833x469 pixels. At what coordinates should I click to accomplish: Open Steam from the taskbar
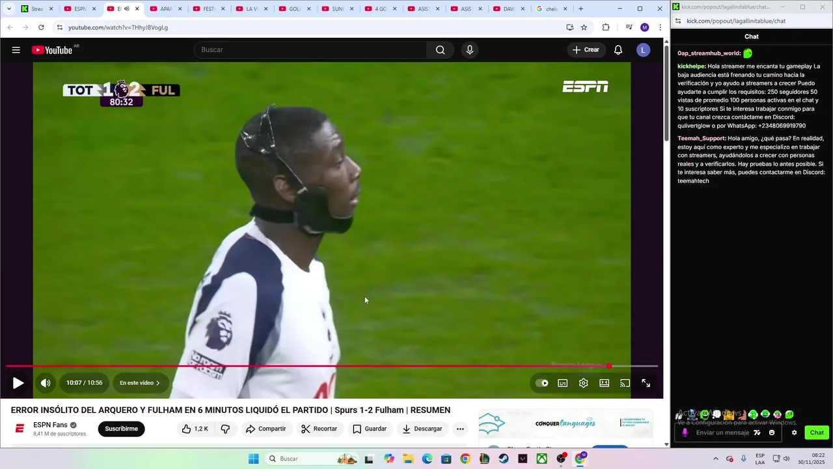504,459
